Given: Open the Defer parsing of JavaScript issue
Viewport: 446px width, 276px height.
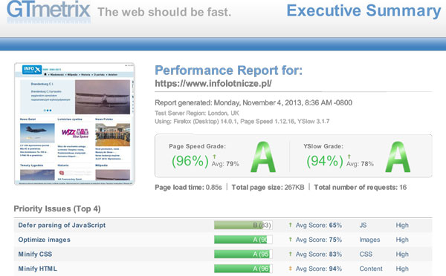Looking at the screenshot, I should click(62, 225).
